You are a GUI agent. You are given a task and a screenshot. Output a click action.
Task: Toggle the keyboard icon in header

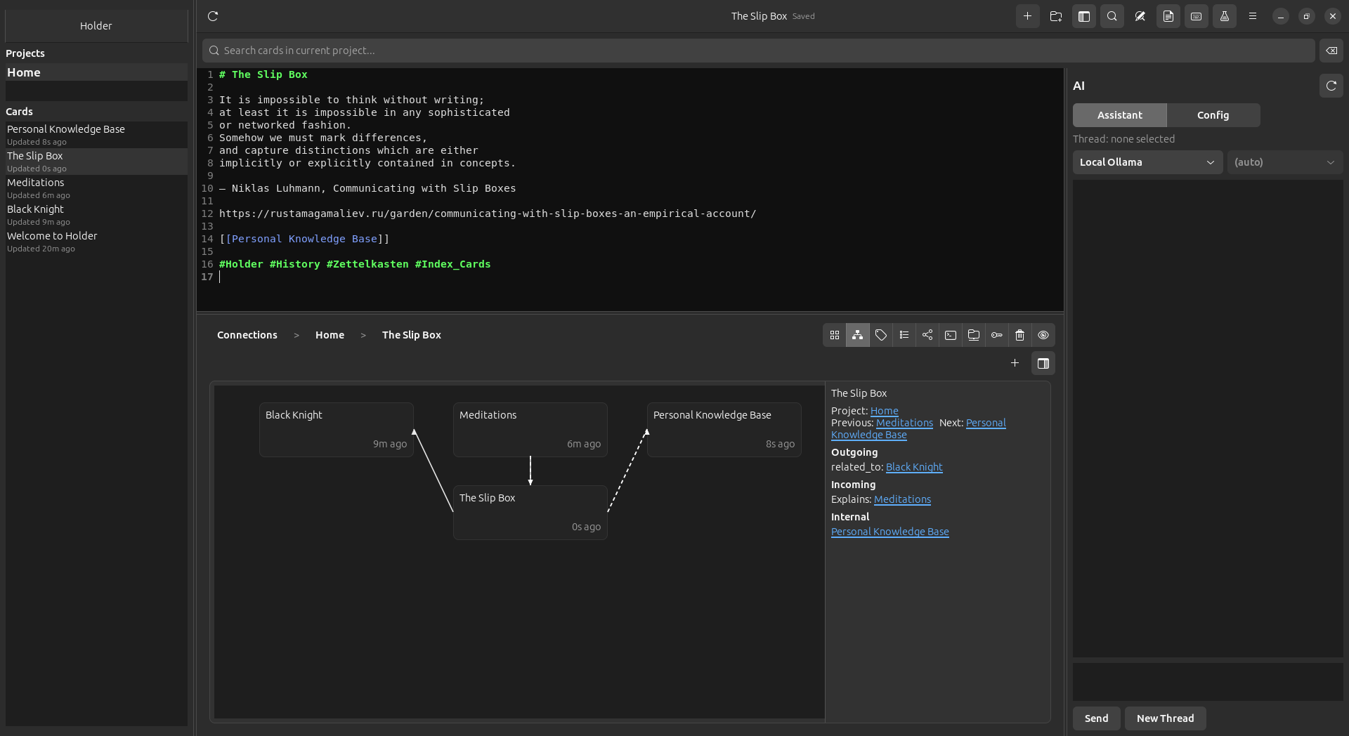(x=1196, y=16)
